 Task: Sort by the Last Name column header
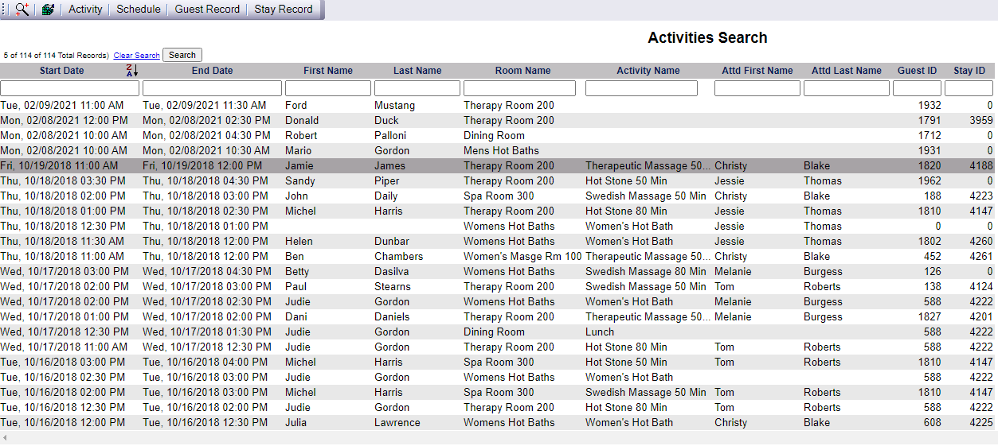click(417, 71)
